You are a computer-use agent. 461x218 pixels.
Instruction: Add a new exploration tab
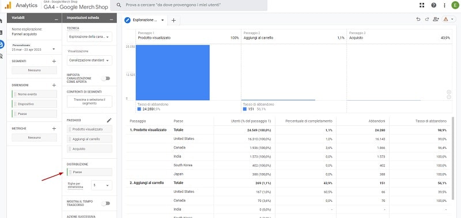pyautogui.click(x=173, y=20)
